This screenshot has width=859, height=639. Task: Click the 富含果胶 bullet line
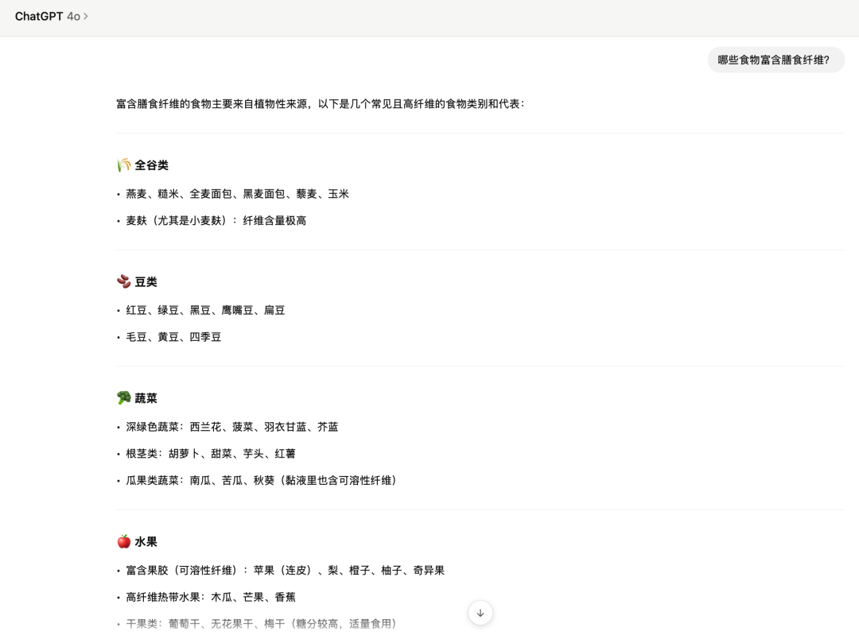(x=285, y=571)
